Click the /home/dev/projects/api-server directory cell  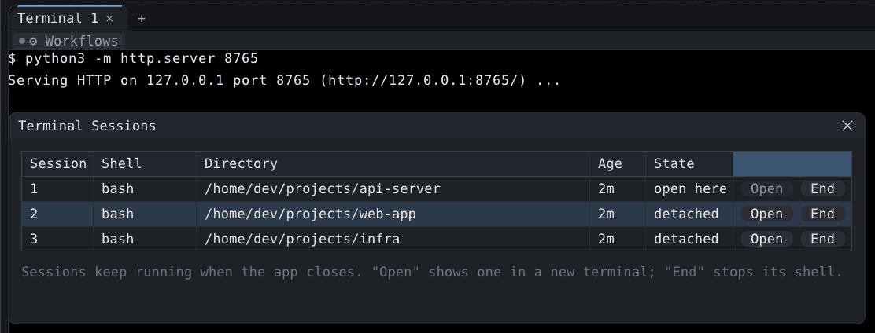pos(393,188)
